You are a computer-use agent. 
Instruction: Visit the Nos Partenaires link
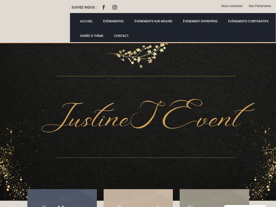click(x=260, y=6)
